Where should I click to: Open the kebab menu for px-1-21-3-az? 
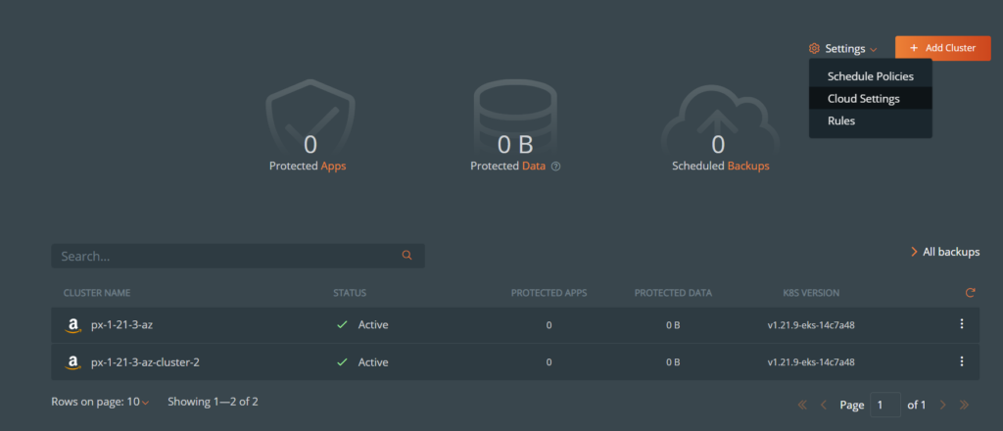tap(961, 324)
